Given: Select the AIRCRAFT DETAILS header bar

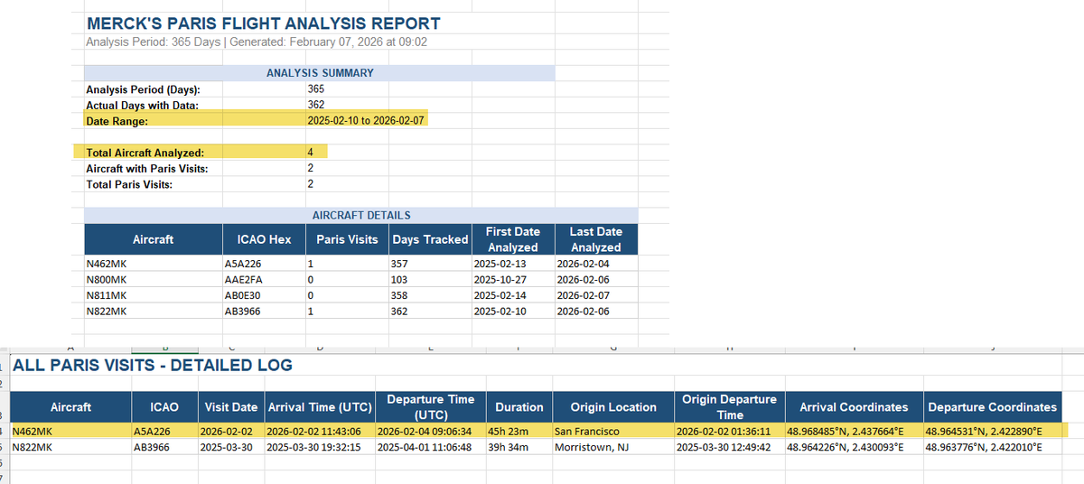Looking at the screenshot, I should tap(361, 216).
